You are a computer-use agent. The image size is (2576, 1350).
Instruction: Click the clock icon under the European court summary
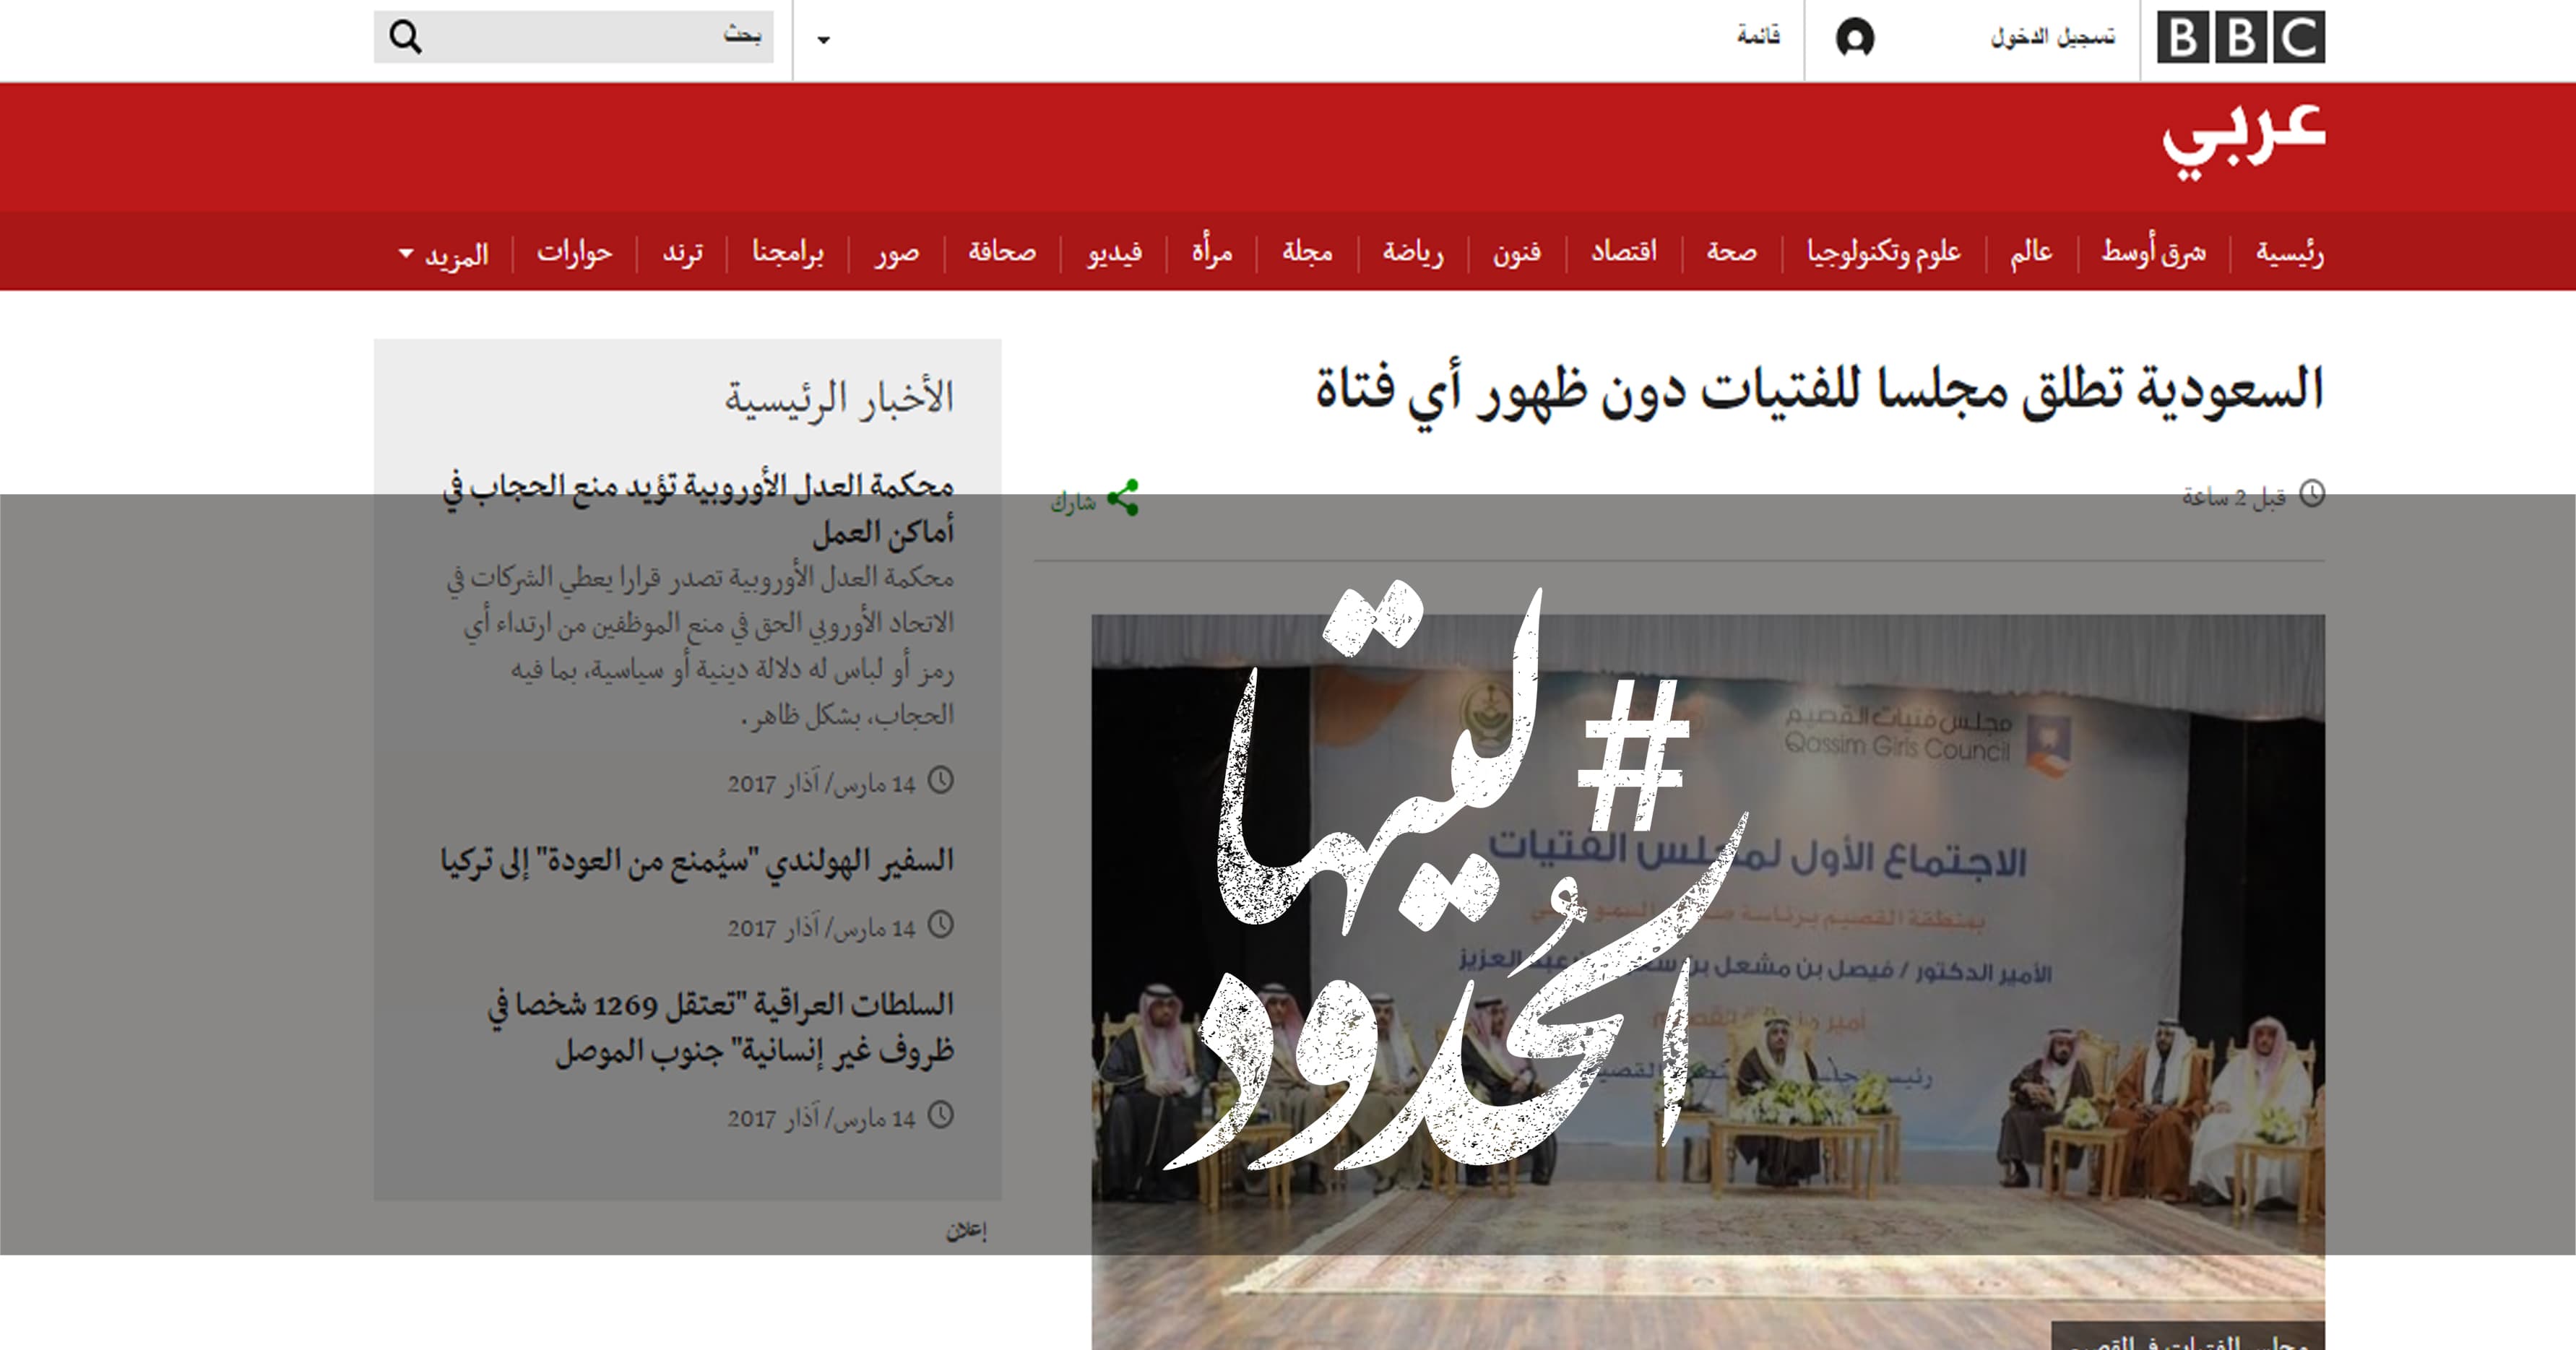pos(941,780)
